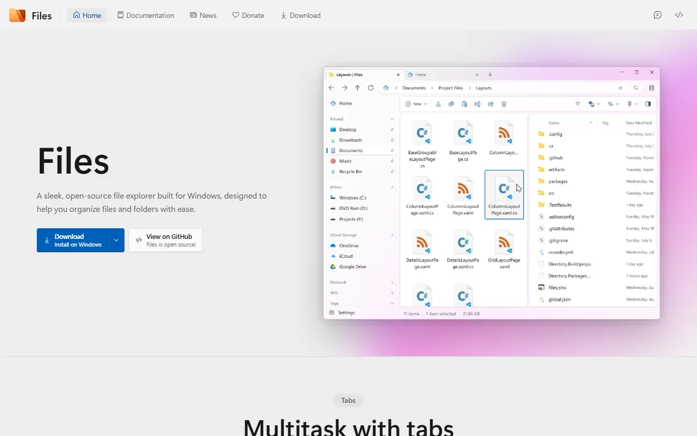This screenshot has height=436, width=697.
Task: Click Documents in the breadcrumb path
Action: tap(414, 88)
